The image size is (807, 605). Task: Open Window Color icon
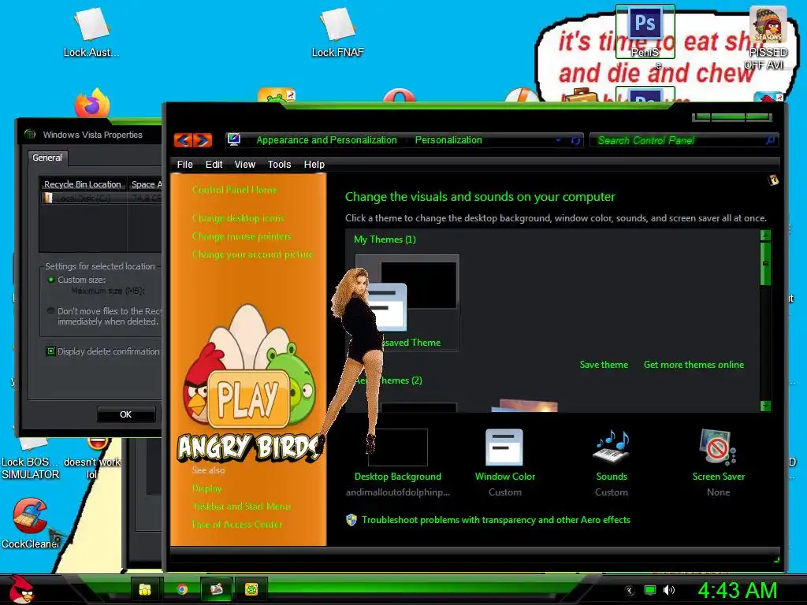[x=505, y=447]
